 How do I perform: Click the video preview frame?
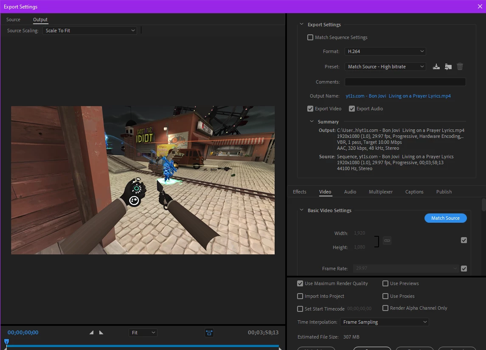pyautogui.click(x=143, y=180)
